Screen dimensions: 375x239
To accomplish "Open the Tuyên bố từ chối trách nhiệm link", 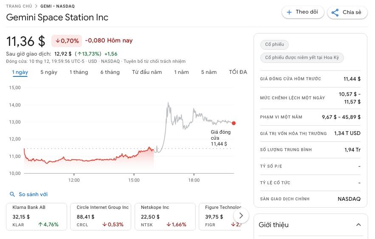I will click(155, 62).
